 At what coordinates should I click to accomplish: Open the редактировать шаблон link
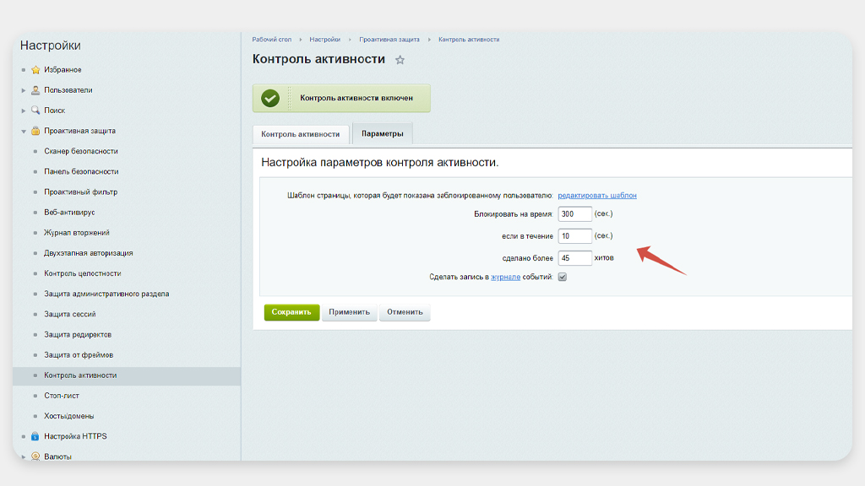596,195
